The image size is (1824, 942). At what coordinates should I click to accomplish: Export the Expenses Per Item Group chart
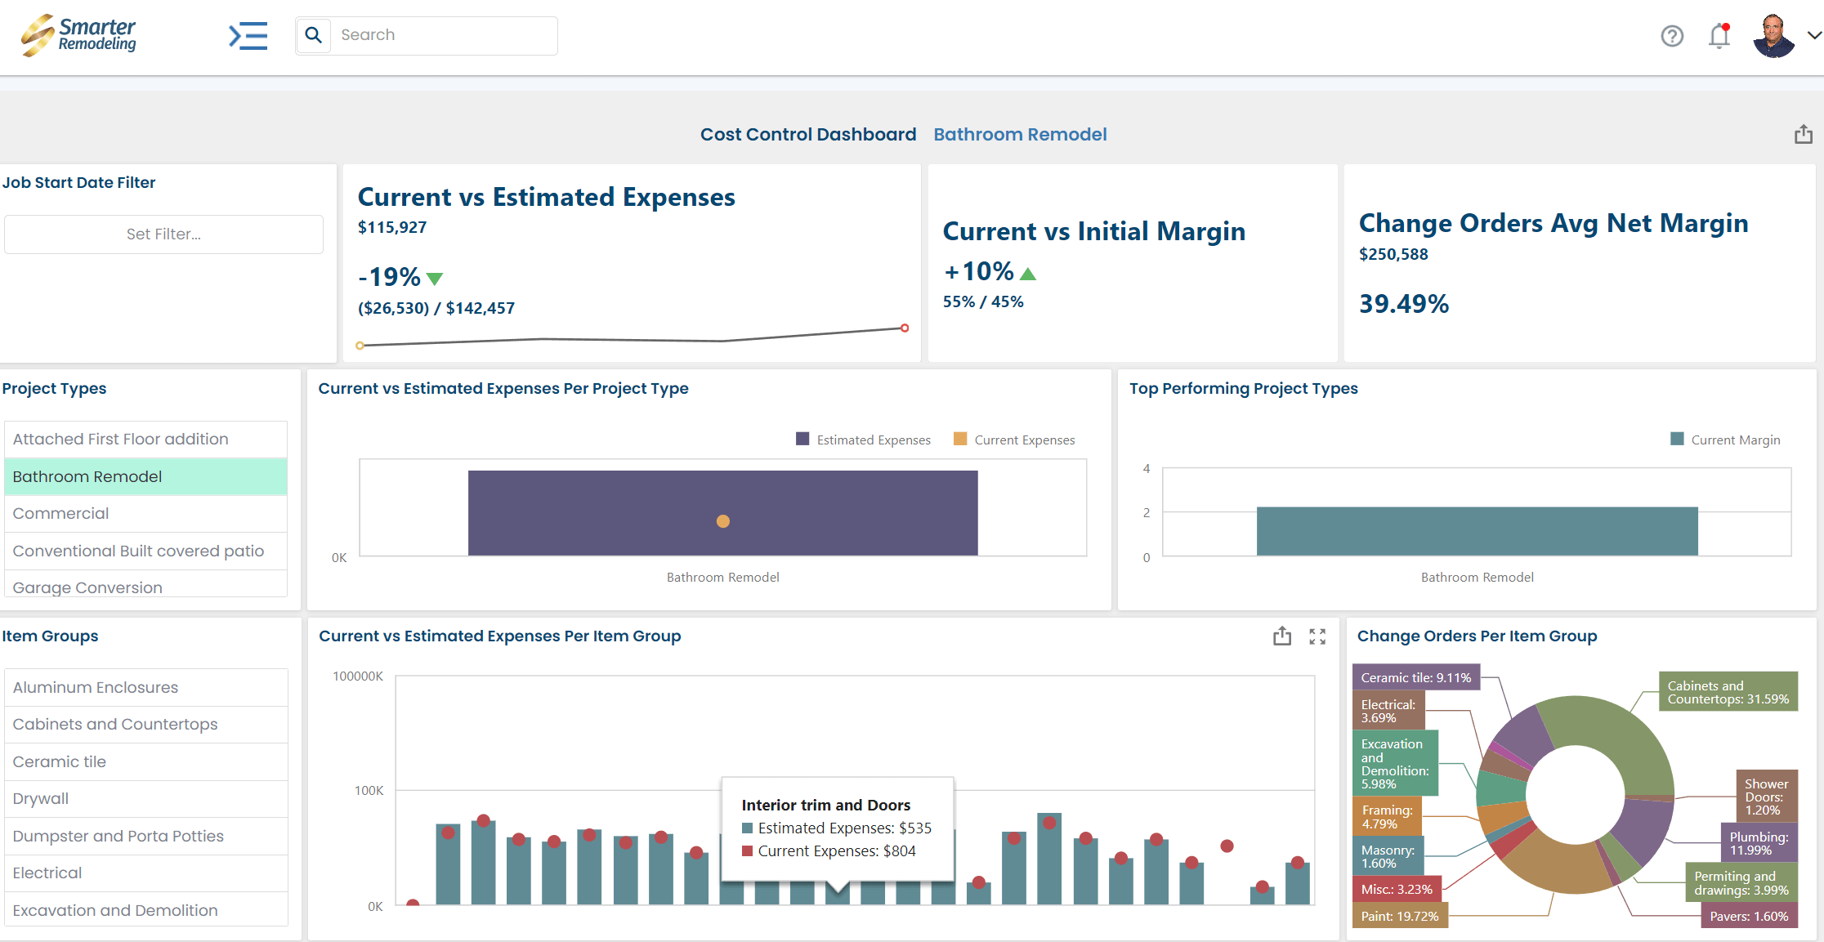pyautogui.click(x=1281, y=636)
